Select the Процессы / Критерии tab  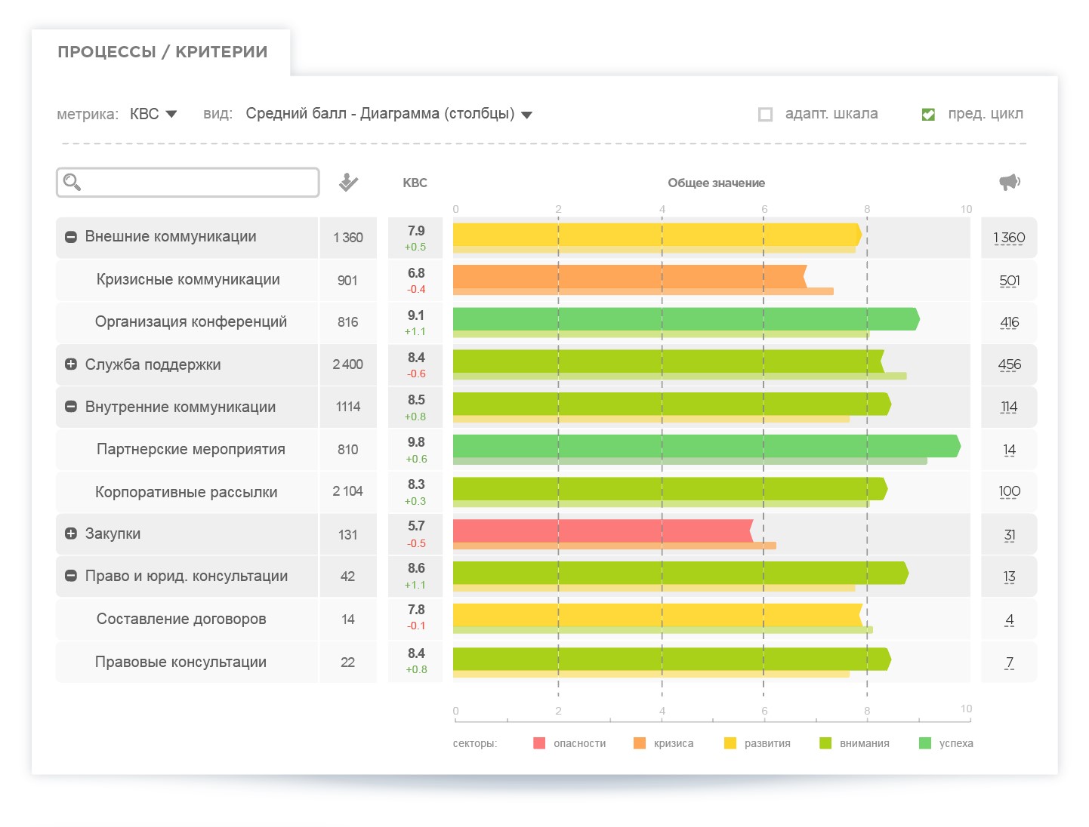(162, 52)
